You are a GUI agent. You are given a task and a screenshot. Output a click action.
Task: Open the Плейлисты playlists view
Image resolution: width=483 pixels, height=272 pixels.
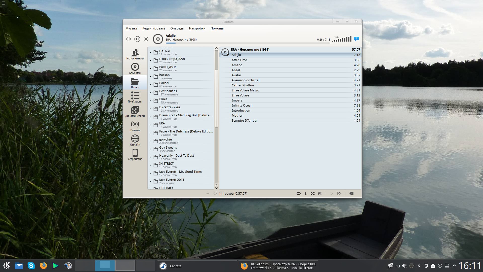135,97
